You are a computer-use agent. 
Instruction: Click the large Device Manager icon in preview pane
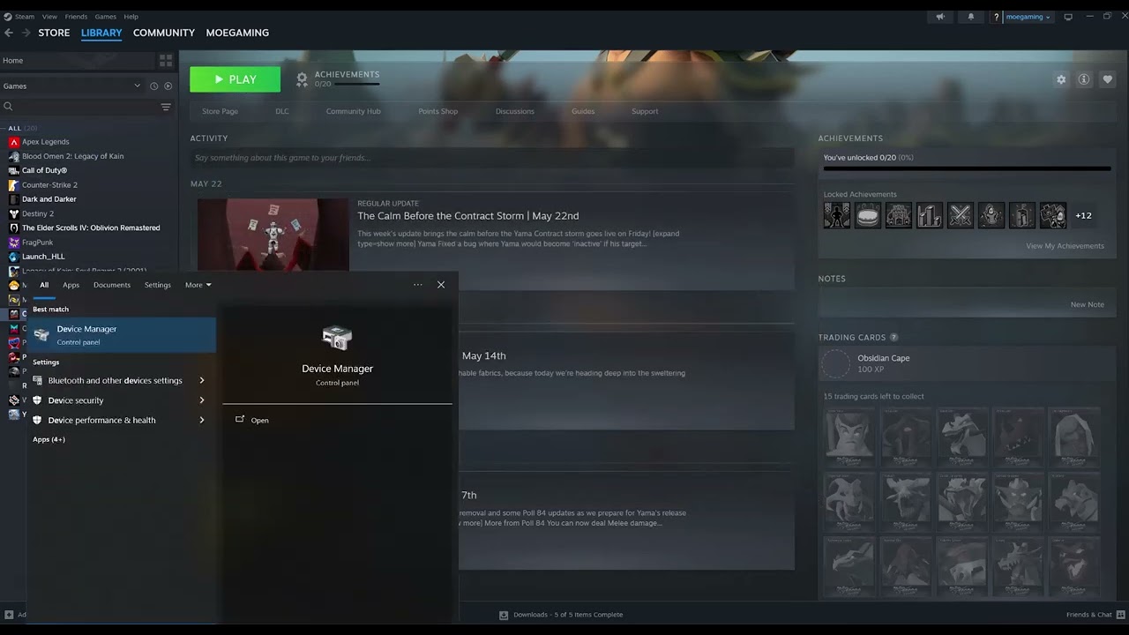[337, 338]
